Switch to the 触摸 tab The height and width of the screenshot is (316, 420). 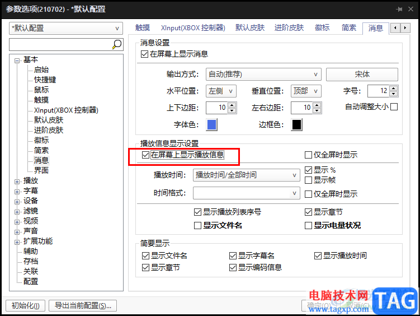pos(143,27)
